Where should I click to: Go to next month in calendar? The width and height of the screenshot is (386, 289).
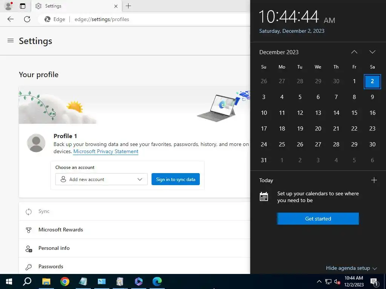[x=372, y=52]
